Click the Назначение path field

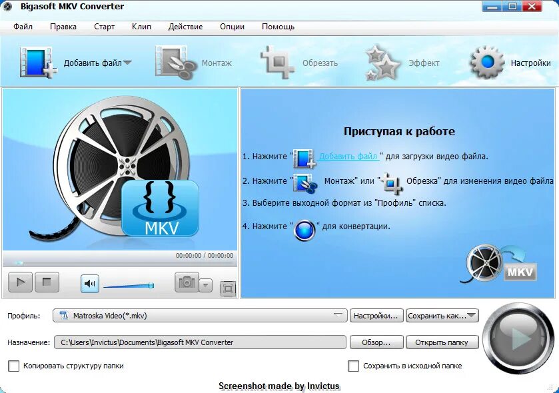coord(200,342)
